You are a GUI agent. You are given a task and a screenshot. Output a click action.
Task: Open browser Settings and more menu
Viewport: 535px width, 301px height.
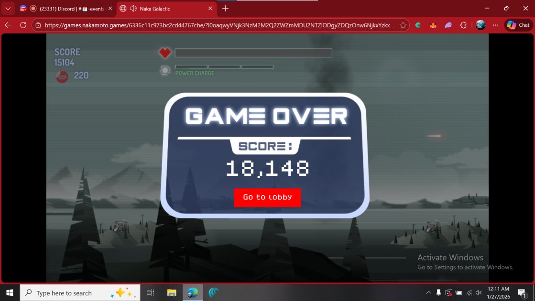click(x=495, y=25)
